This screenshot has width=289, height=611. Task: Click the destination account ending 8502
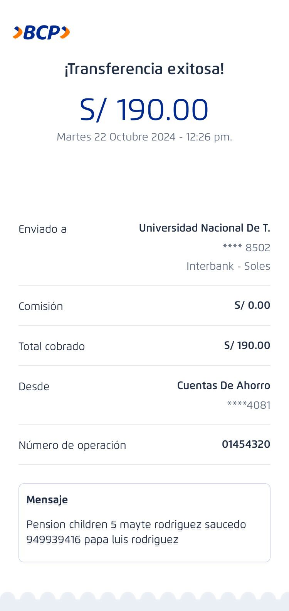click(246, 248)
